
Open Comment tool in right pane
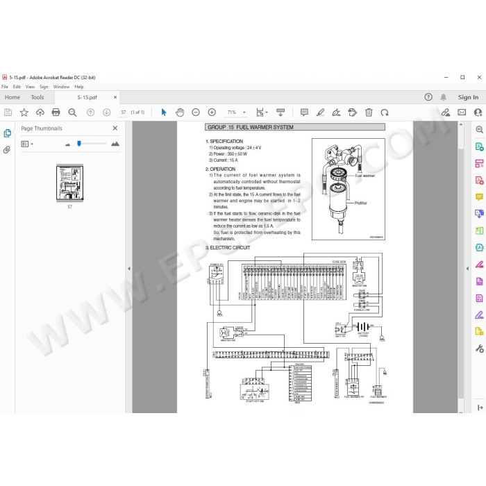(479, 196)
